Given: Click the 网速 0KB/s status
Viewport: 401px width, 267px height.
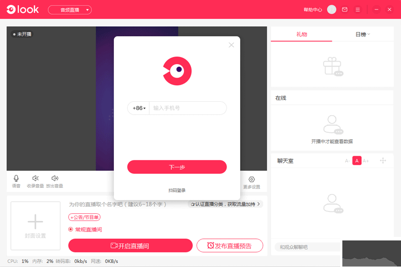Looking at the screenshot, I should (x=105, y=261).
